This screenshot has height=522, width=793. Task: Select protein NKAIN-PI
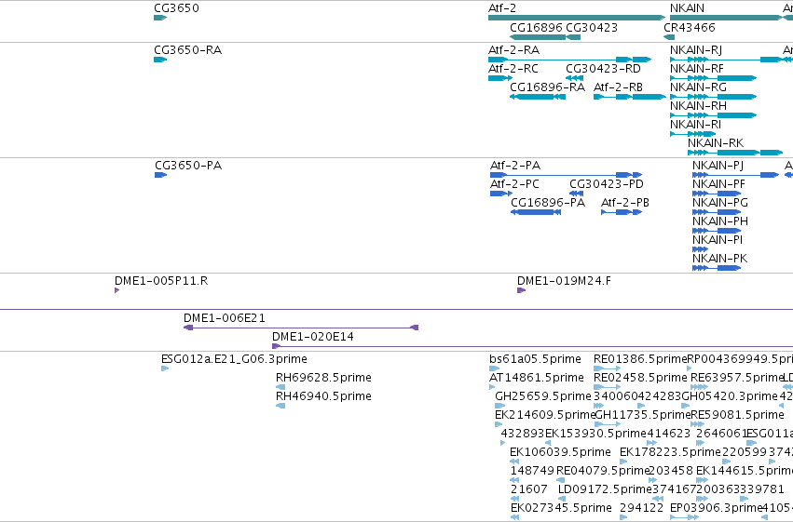tap(718, 240)
